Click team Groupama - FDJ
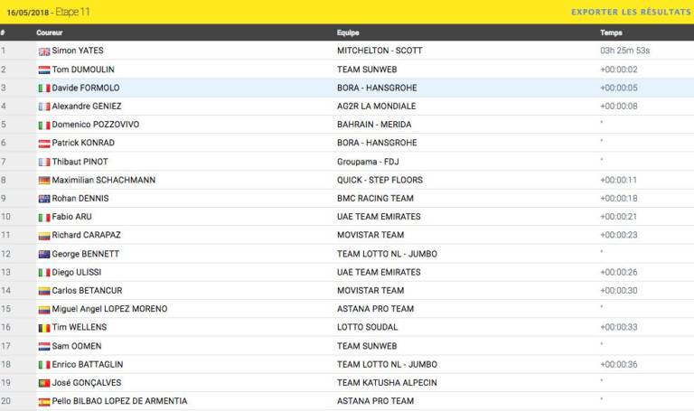The image size is (694, 411). coord(368,162)
